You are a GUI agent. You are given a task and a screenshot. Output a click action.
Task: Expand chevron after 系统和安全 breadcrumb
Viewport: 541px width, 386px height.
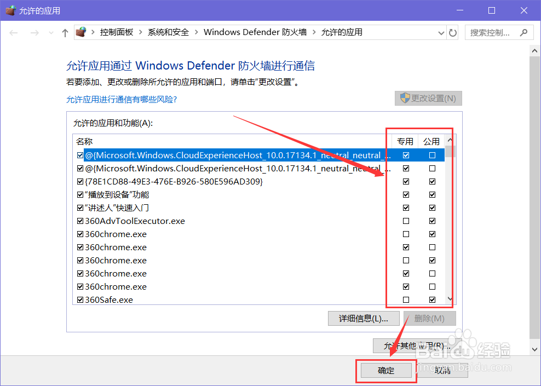tap(197, 32)
